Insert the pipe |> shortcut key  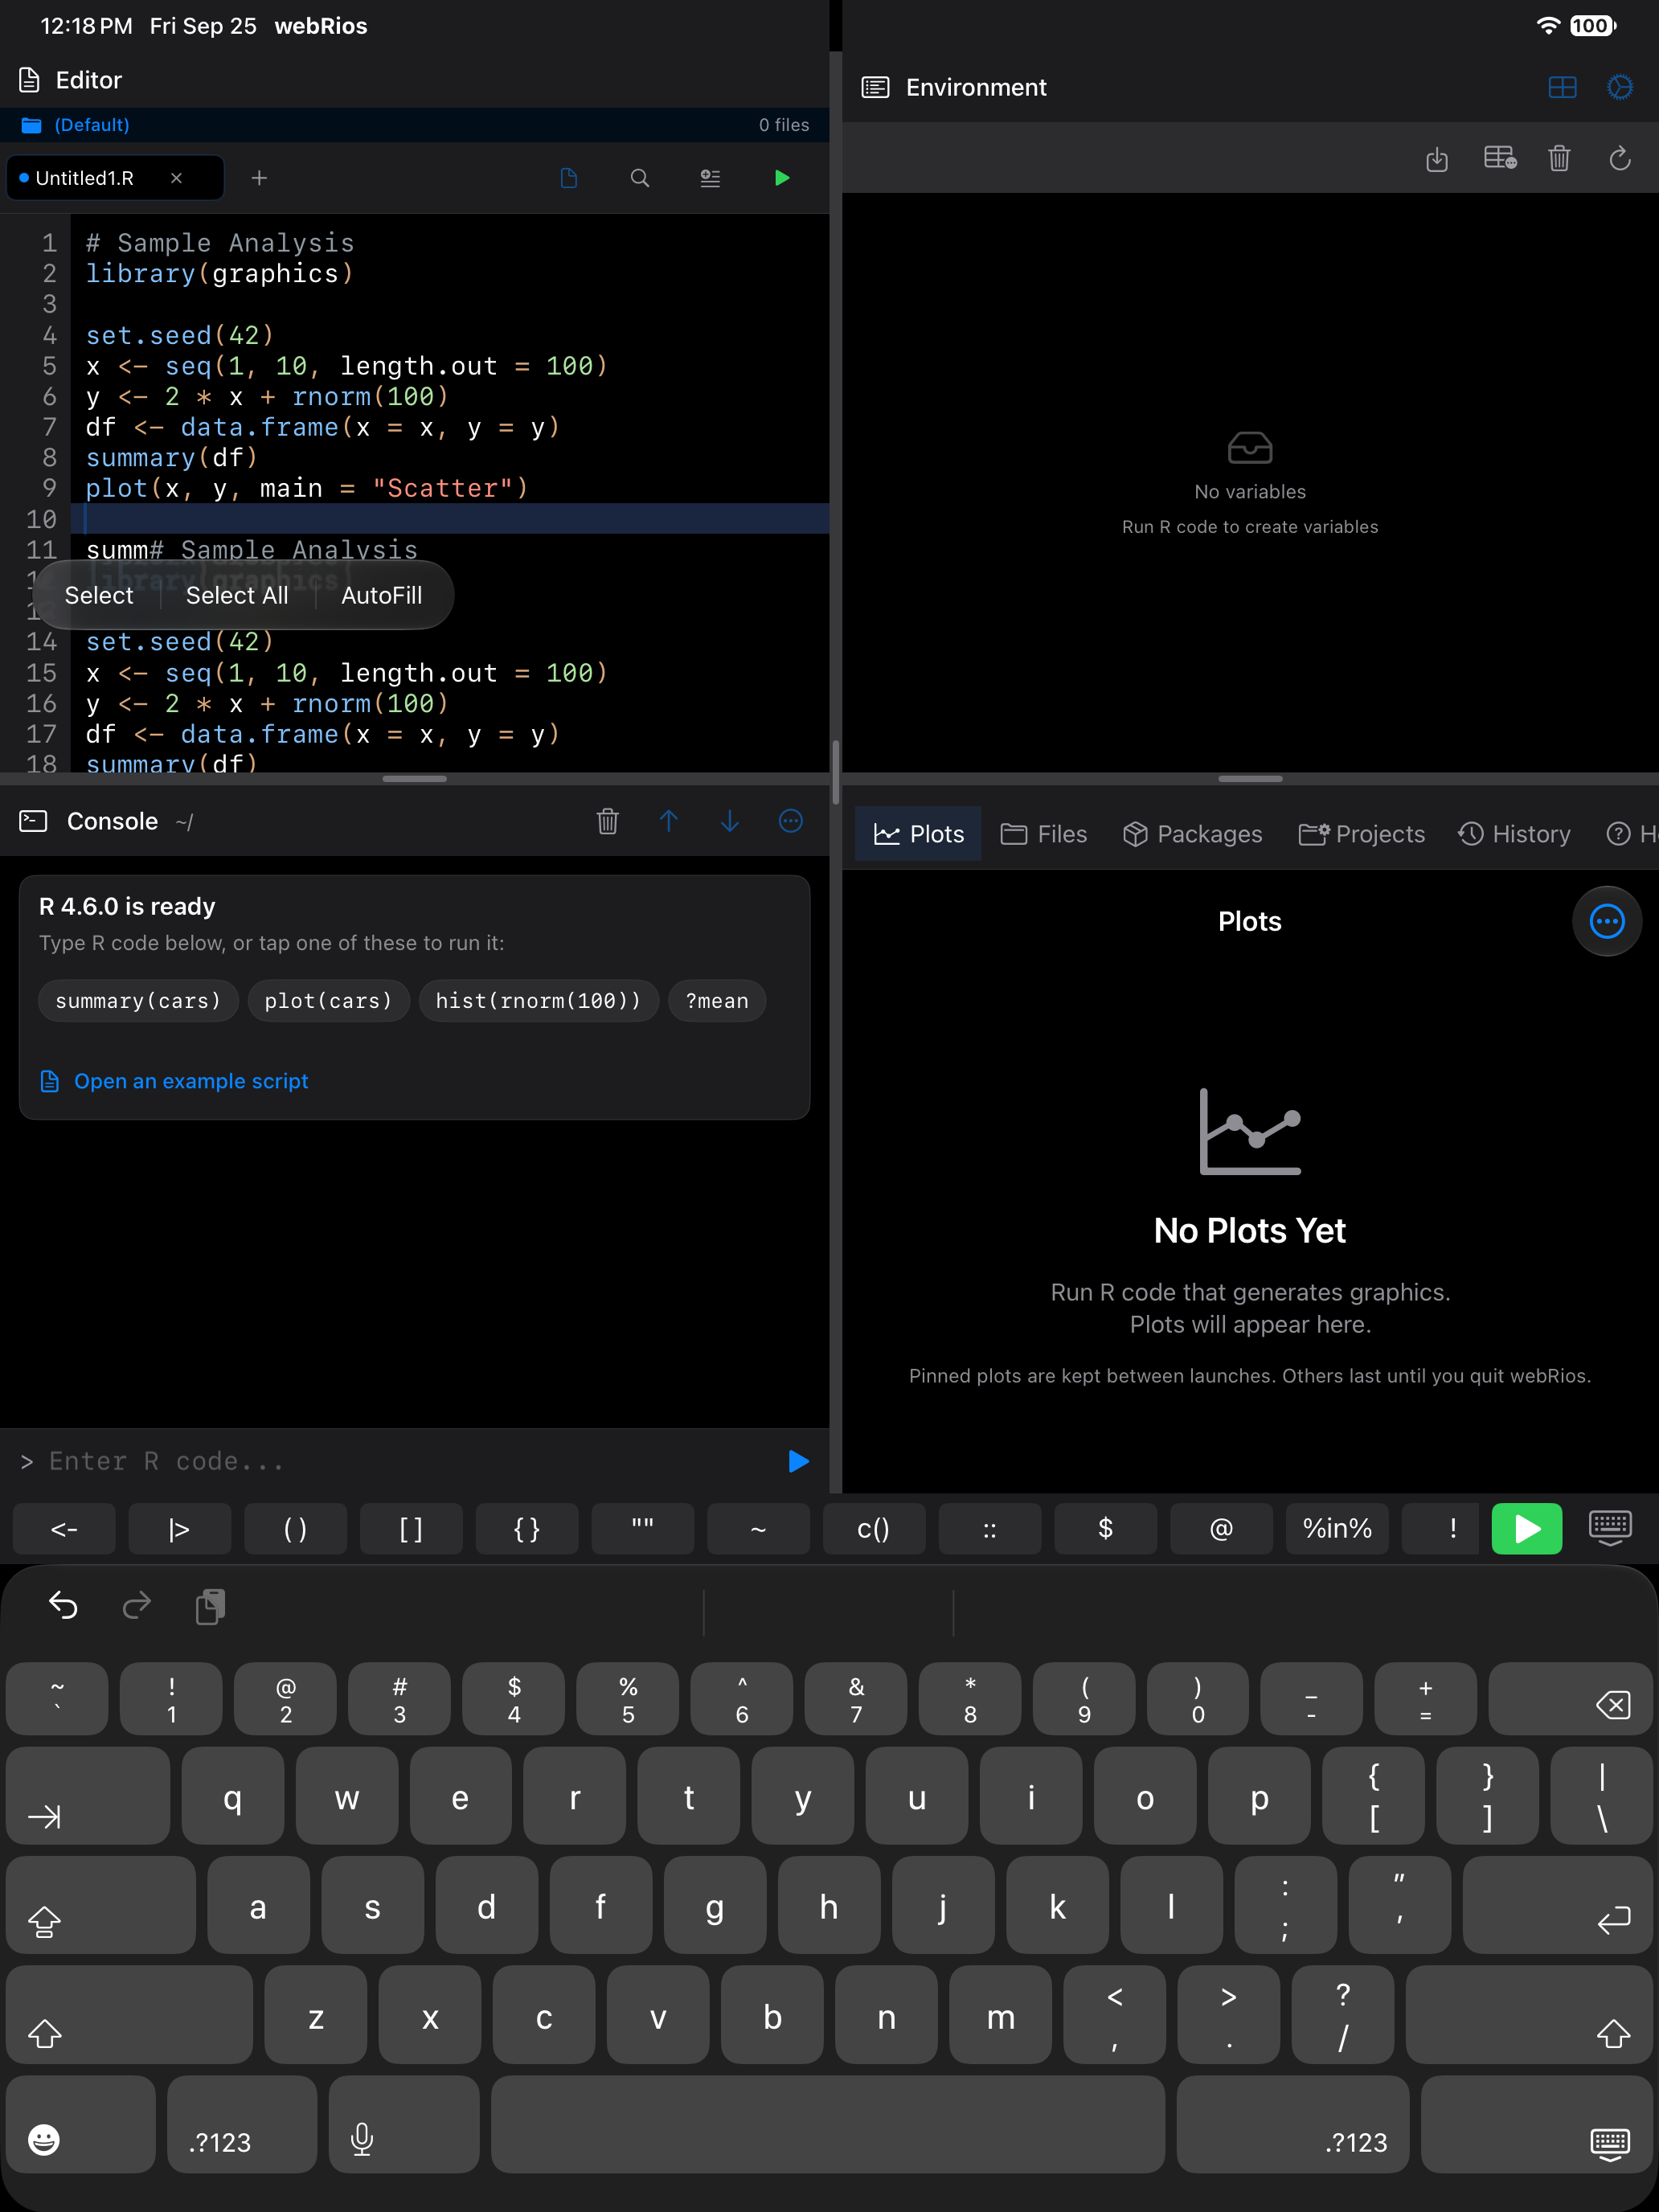click(180, 1528)
